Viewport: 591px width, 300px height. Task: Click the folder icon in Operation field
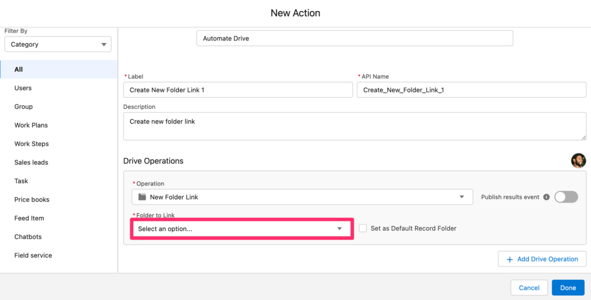coord(142,197)
